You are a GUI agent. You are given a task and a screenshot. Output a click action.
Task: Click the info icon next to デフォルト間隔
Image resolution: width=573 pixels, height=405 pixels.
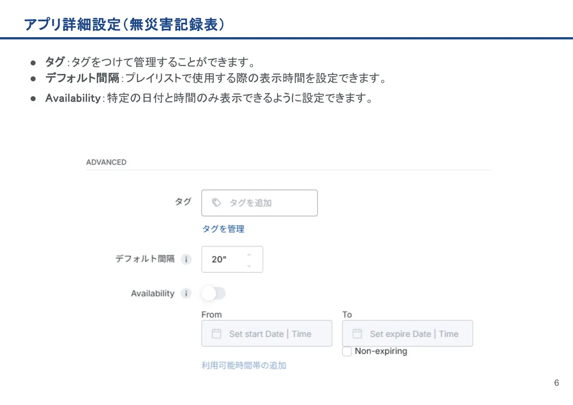(x=186, y=260)
